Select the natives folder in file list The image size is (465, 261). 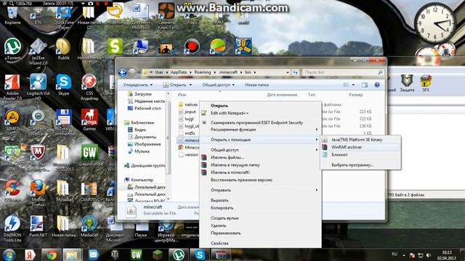pyautogui.click(x=191, y=104)
